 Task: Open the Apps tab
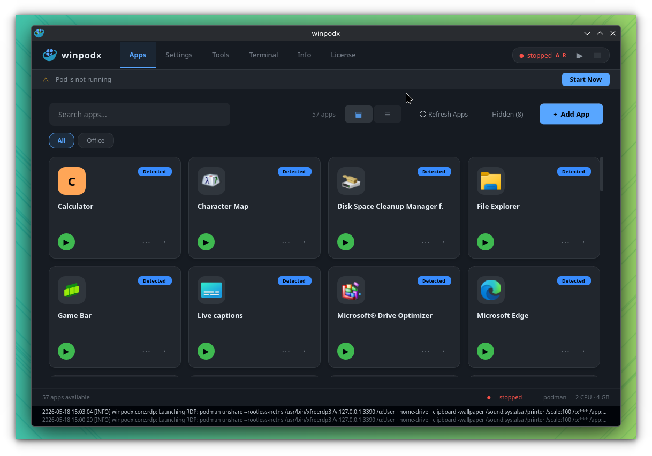pyautogui.click(x=138, y=55)
